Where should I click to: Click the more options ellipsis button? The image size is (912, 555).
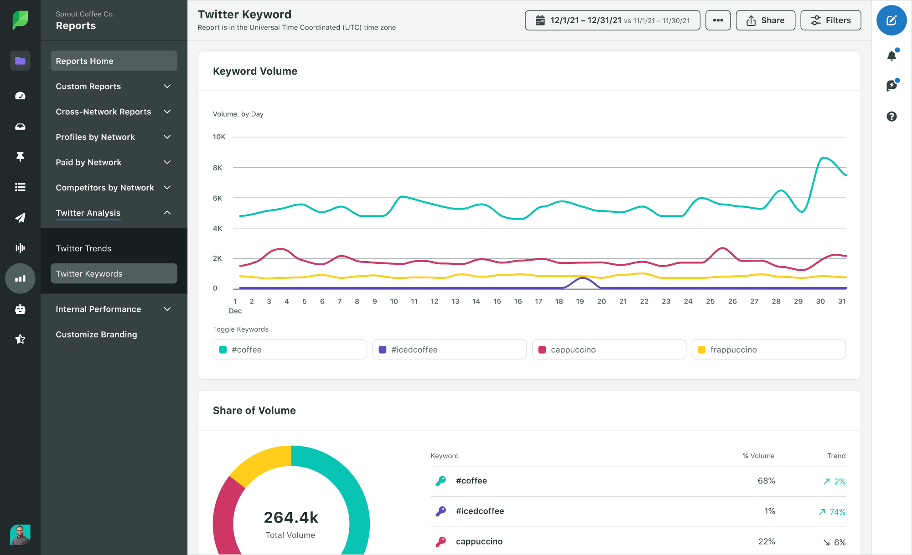tap(718, 21)
